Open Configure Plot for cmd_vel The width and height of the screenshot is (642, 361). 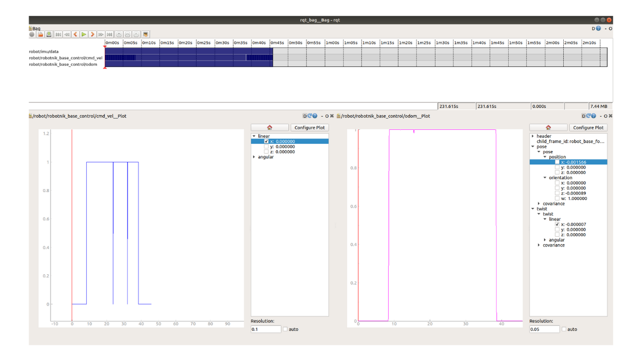(309, 127)
